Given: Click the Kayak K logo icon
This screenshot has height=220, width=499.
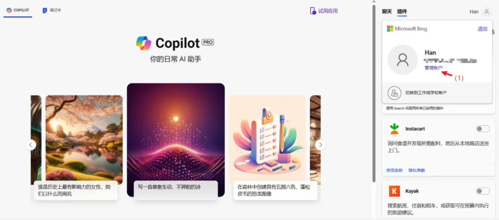Looking at the screenshot, I should 394,191.
